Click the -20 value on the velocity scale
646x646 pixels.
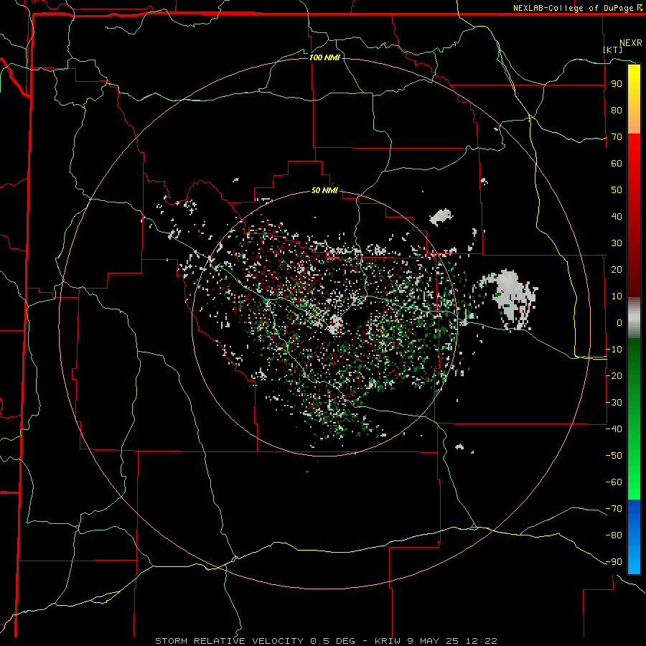[x=614, y=376]
